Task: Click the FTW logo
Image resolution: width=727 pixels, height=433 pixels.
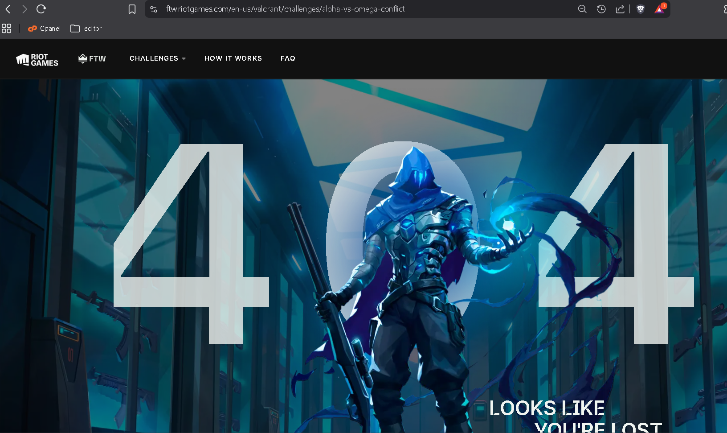Action: tap(92, 59)
